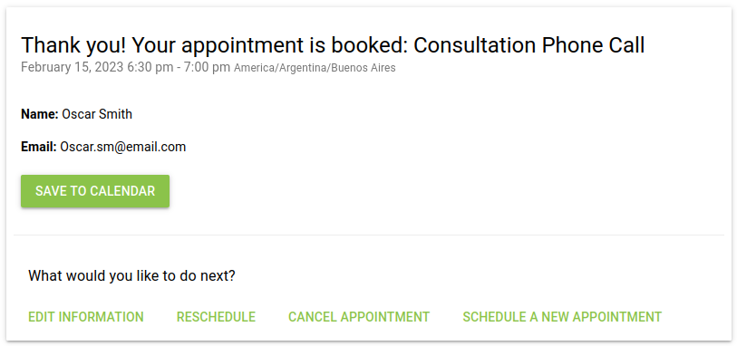This screenshot has height=346, width=737.
Task: Open Edit Information for this booking
Action: click(86, 317)
